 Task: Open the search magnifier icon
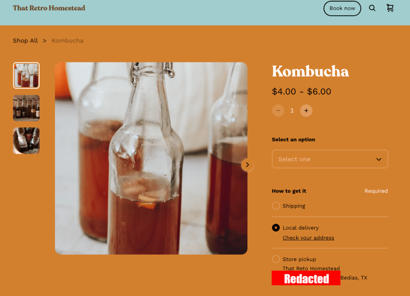coord(372,8)
